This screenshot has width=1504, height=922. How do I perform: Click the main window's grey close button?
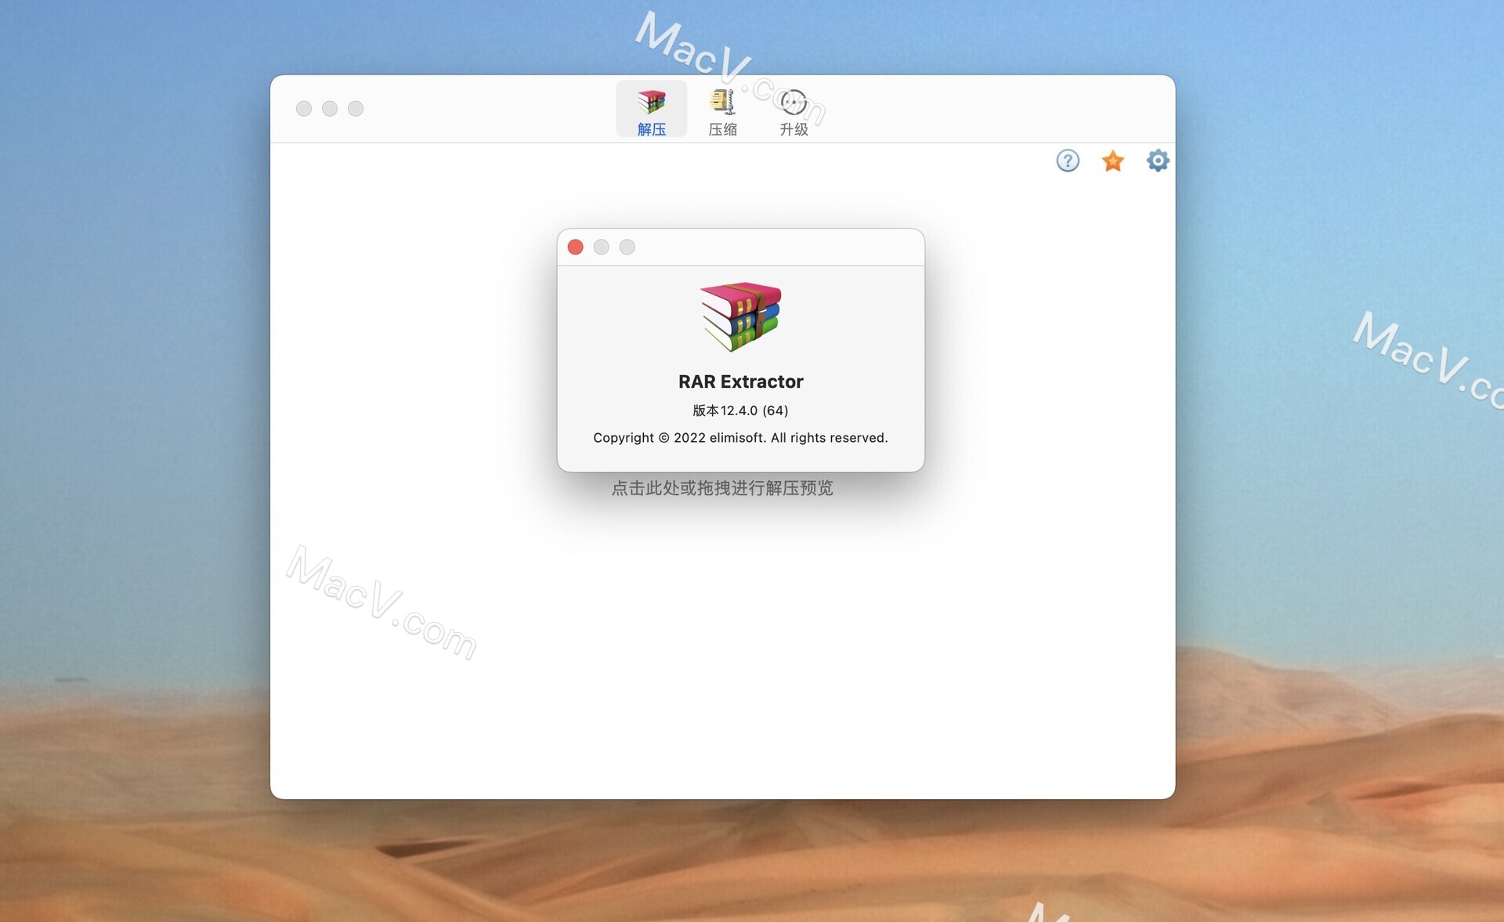304,109
